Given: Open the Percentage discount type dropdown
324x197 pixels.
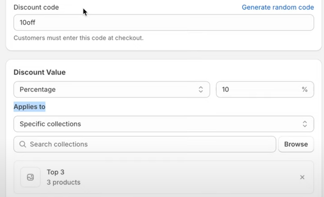Looking at the screenshot, I should coord(108,89).
